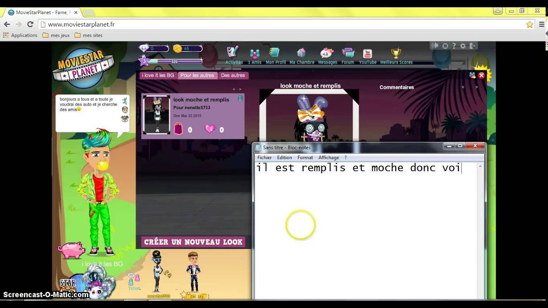Close the looks panel red X

(x=481, y=75)
